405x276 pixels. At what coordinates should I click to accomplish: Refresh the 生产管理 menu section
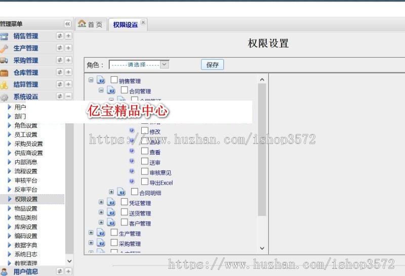[x=60, y=48]
